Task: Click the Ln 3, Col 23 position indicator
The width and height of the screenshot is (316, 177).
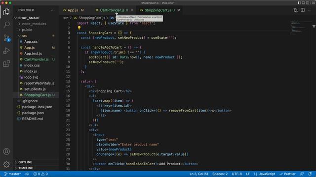Action: tap(198, 174)
